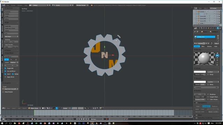Toggle visibility eye for Curve.001 in outliner
This screenshot has width=223, height=125.
(215, 16)
